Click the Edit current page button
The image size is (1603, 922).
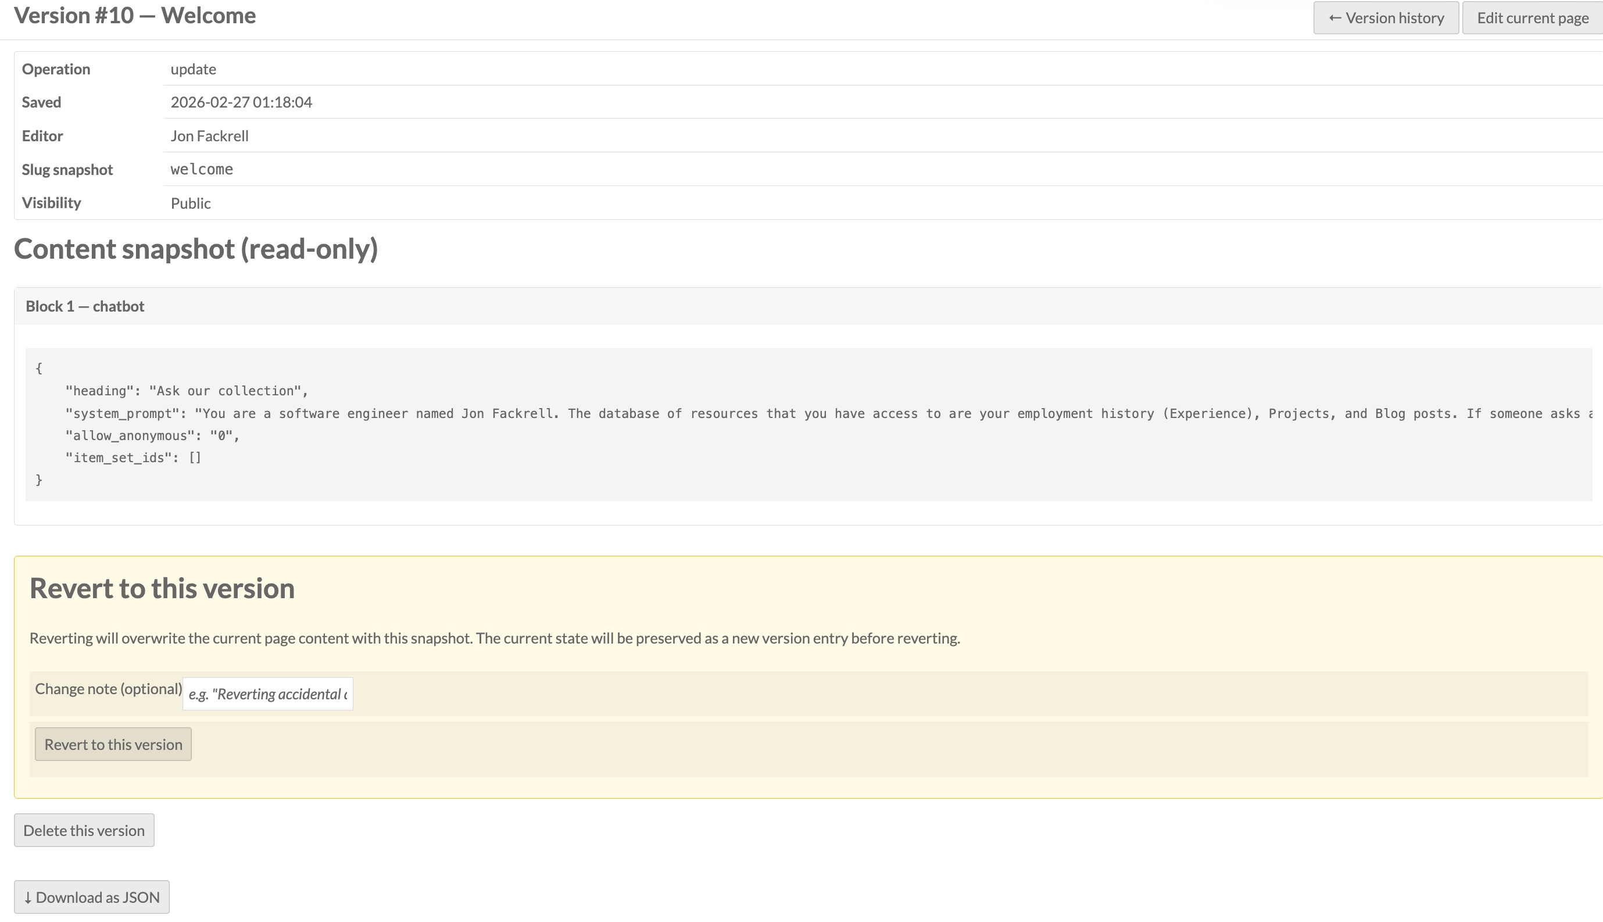(1532, 17)
